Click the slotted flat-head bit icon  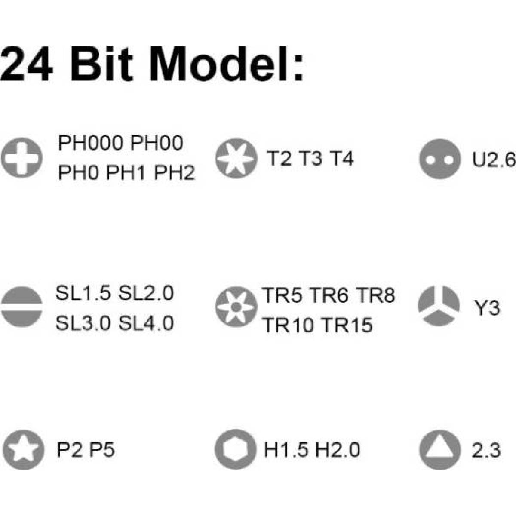[x=21, y=307]
